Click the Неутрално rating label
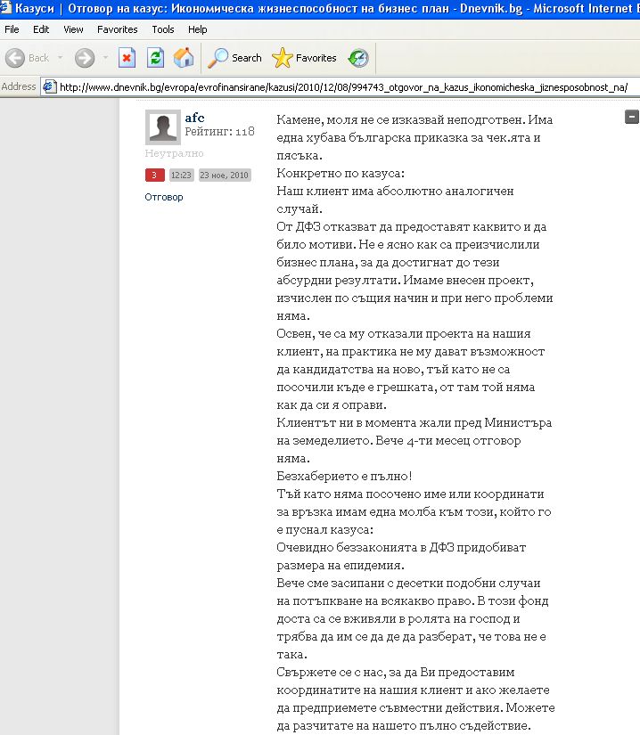640x735 pixels. 174,153
